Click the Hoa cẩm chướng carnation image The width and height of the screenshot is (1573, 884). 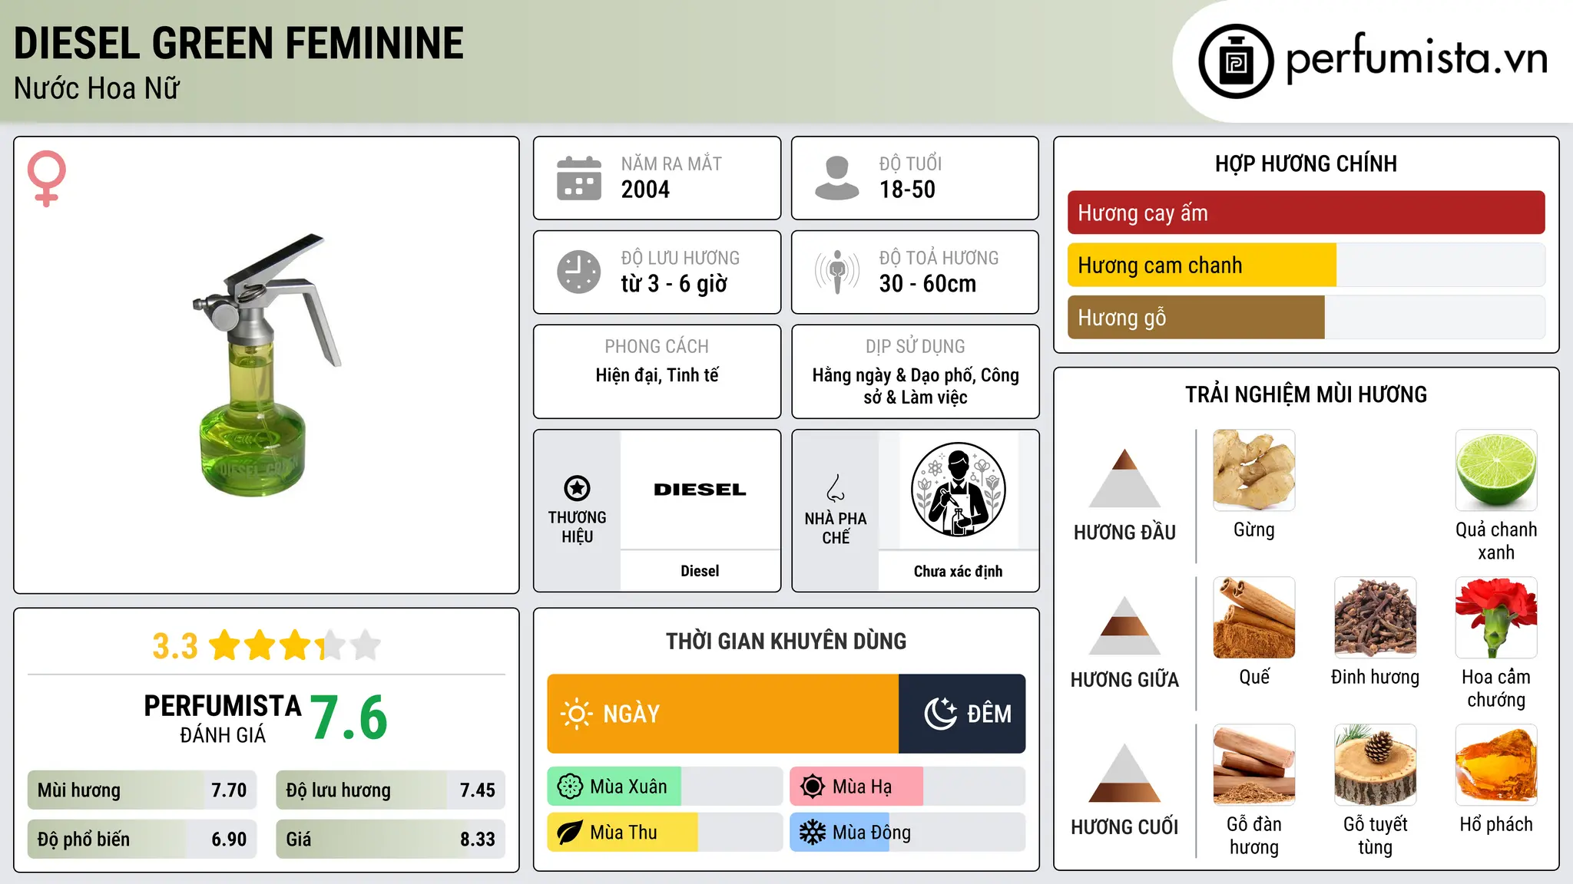point(1496,618)
